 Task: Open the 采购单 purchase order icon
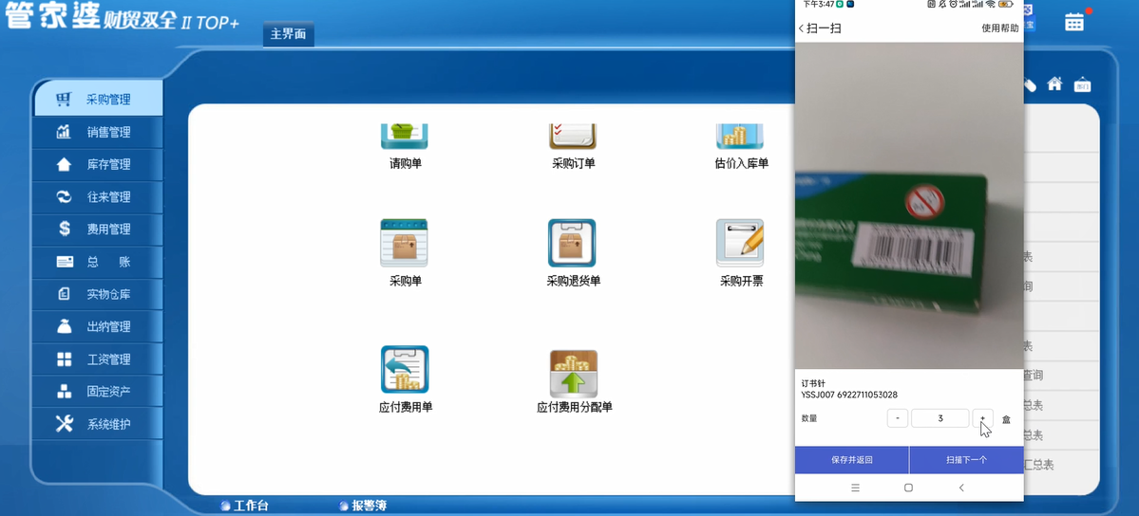(405, 243)
